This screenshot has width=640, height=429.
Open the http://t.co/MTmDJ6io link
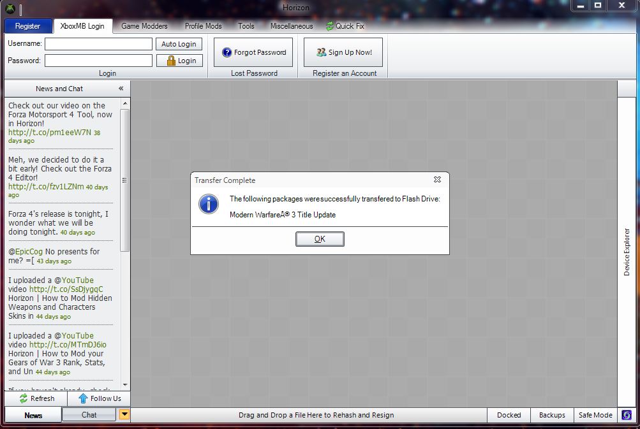68,345
